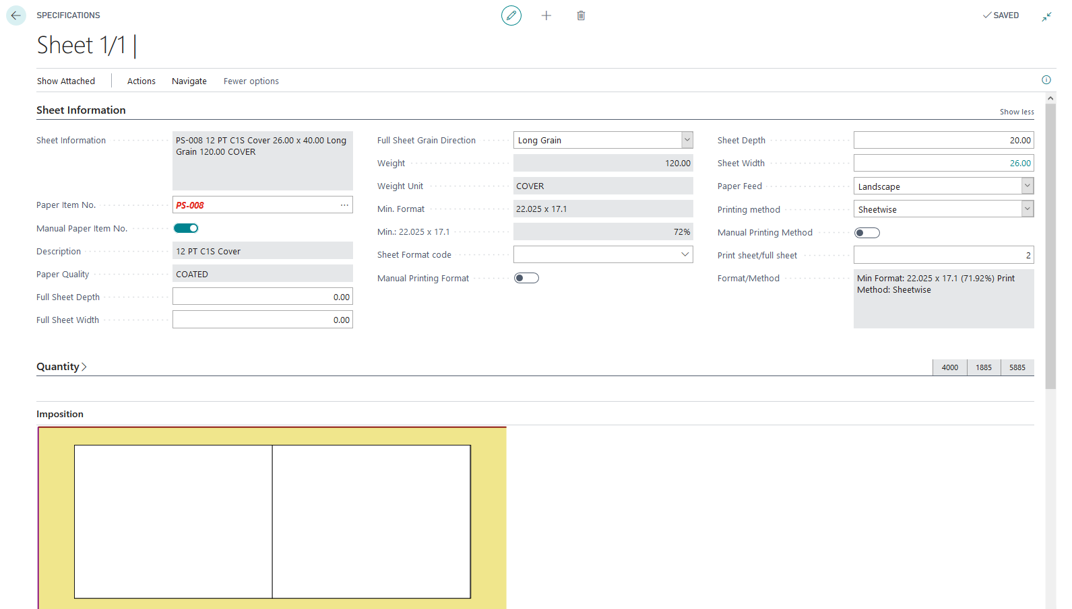Viewport: 1072px width, 609px height.
Task: Click Show less link
Action: (1017, 112)
